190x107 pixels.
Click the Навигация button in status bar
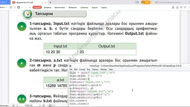point(4,106)
